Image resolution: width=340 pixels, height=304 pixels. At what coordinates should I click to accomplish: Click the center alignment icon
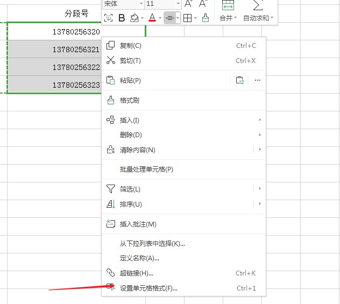coord(170,18)
